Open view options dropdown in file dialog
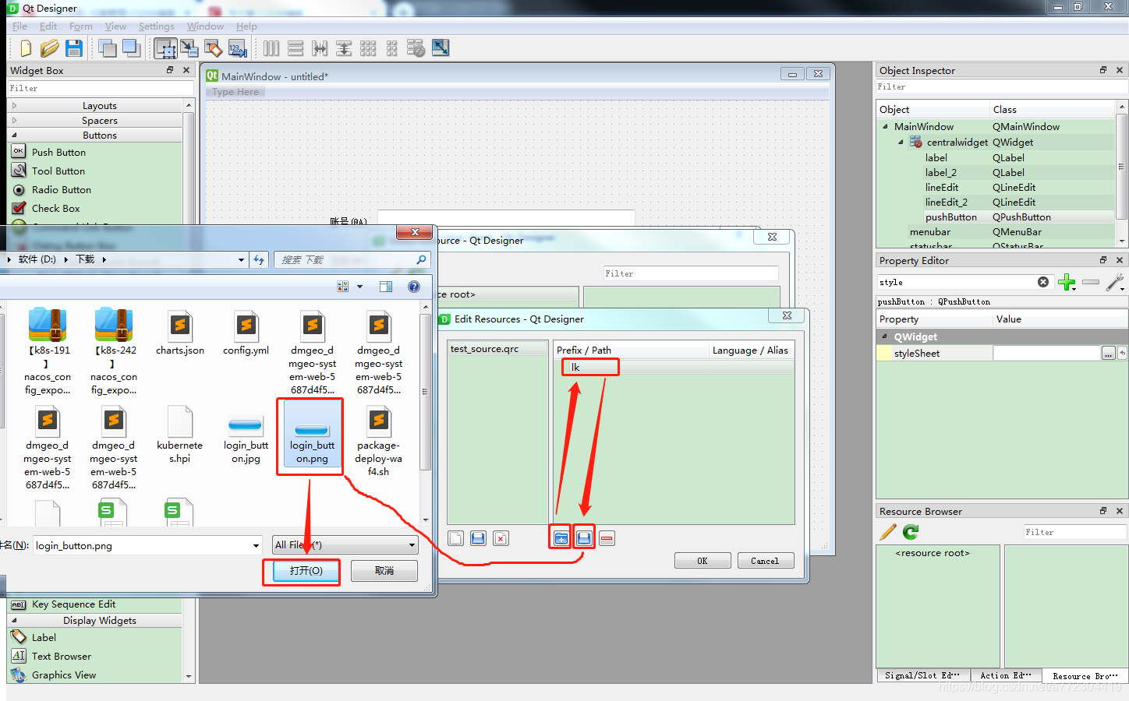The image size is (1129, 701). [359, 287]
